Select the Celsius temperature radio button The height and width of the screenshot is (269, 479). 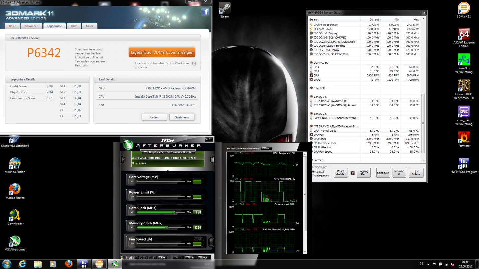coord(313,172)
